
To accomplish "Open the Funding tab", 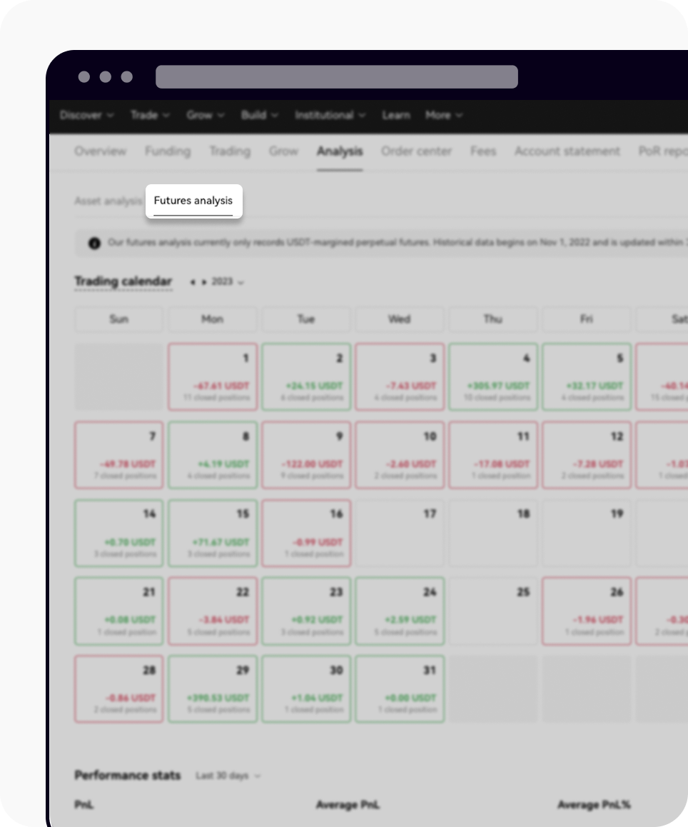I will (x=167, y=151).
